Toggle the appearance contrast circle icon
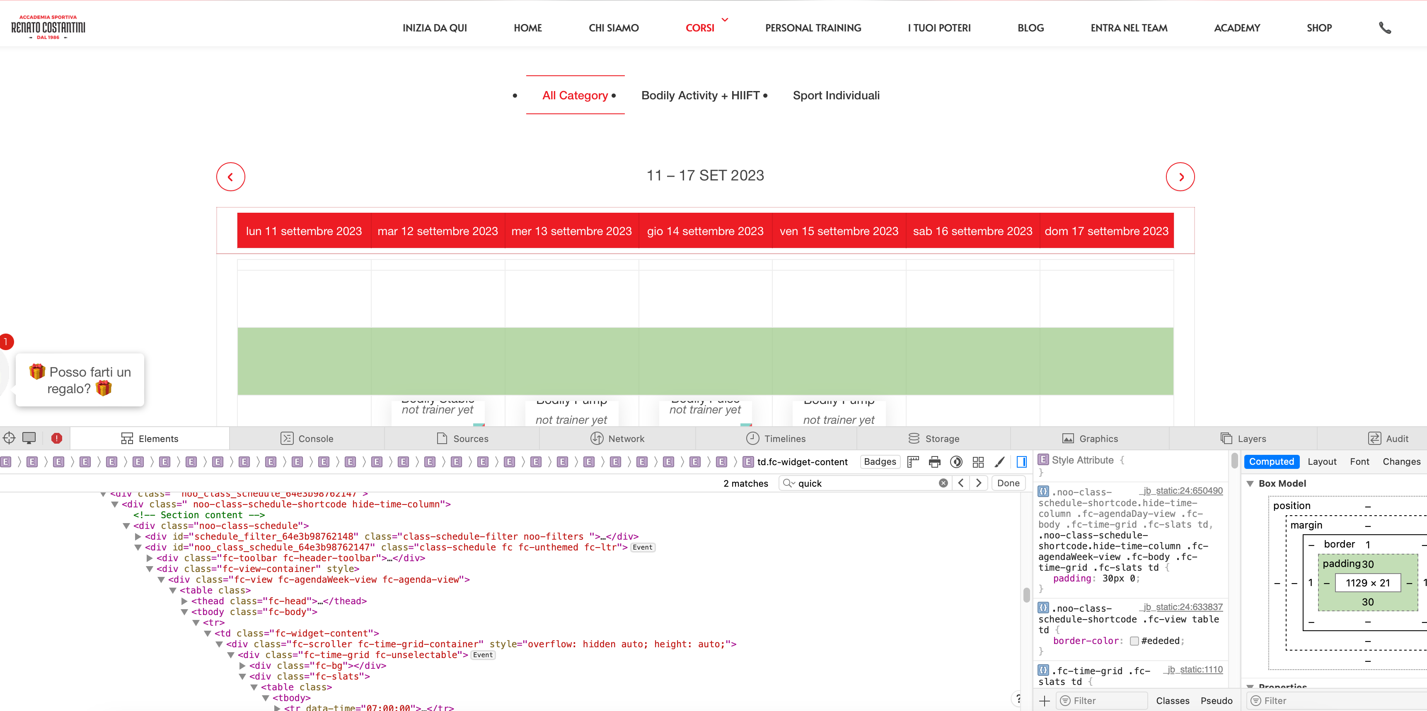The image size is (1427, 711). coord(956,461)
